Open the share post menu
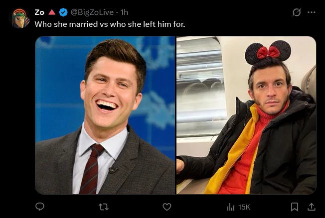The image size is (325, 218). coord(312,207)
